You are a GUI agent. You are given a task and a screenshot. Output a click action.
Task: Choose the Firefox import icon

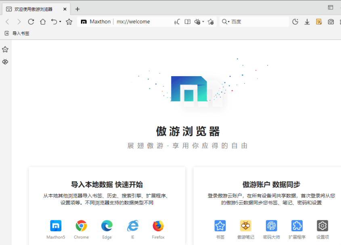pos(158,226)
